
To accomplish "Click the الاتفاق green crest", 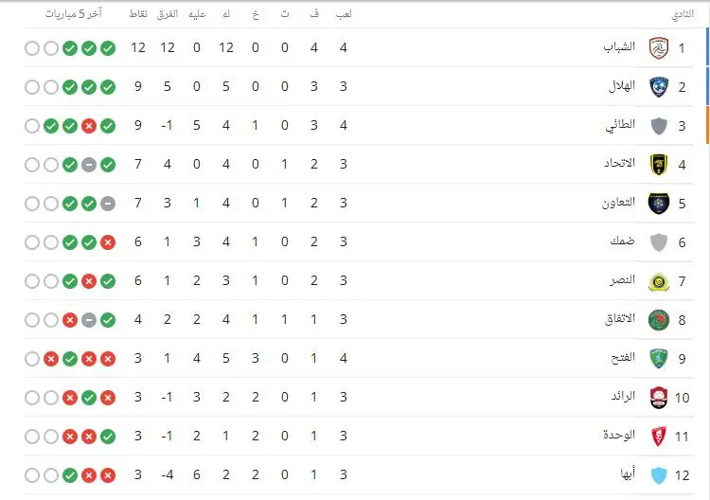I will 659,320.
